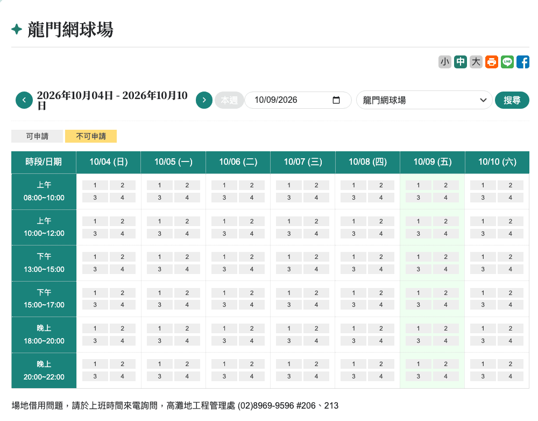Select court 3 on 10/04 20:00~22:00
The image size is (538, 421).
click(95, 376)
